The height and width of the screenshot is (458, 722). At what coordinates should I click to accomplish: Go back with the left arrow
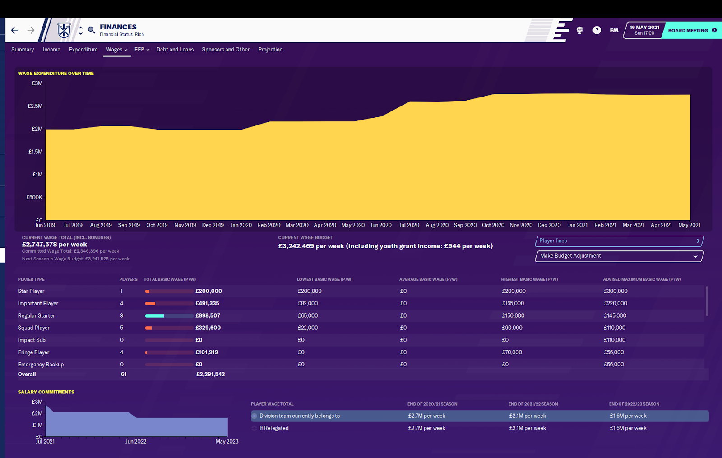[14, 30]
